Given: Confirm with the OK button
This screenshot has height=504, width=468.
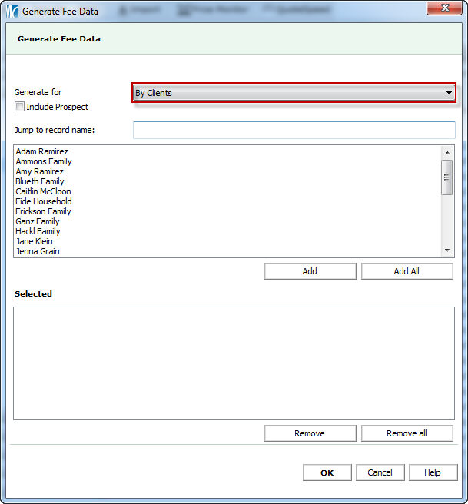Looking at the screenshot, I should click(327, 472).
